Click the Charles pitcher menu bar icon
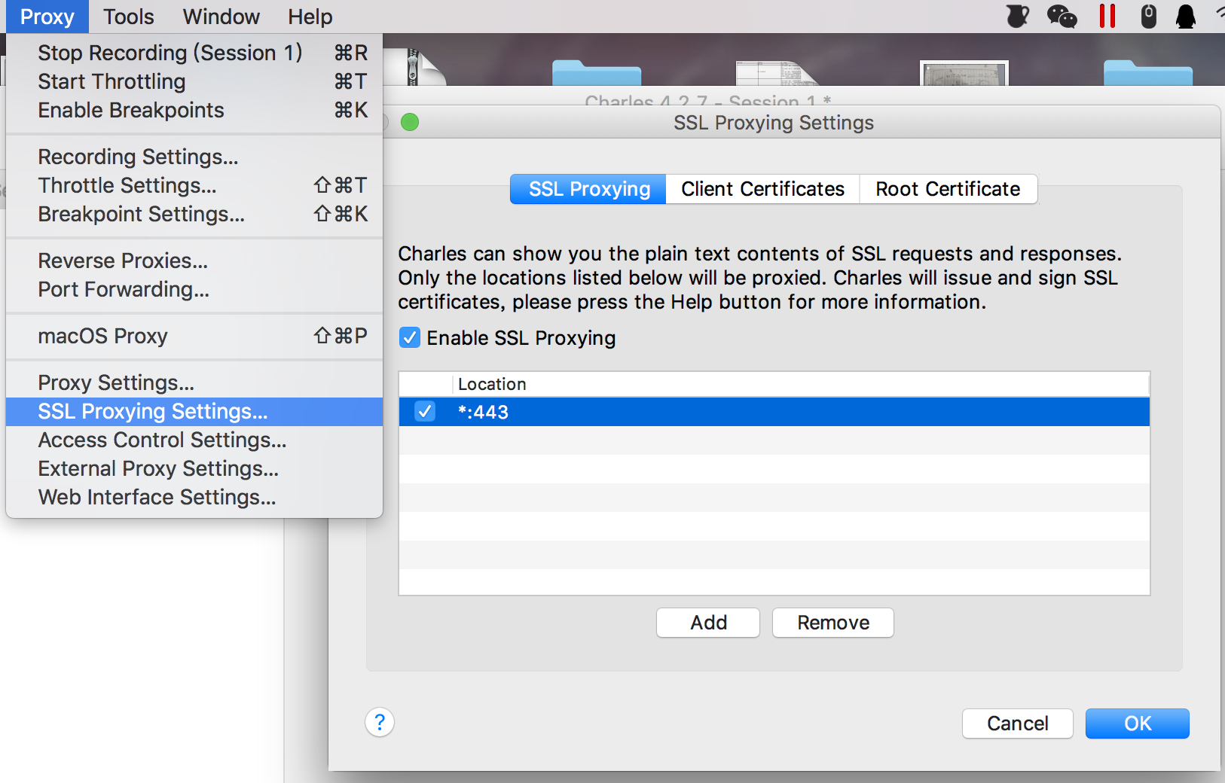This screenshot has height=783, width=1225. [x=1018, y=16]
